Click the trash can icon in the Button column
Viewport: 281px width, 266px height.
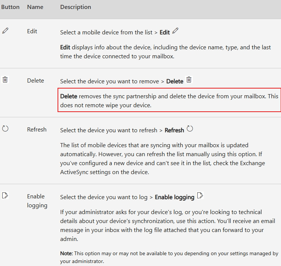point(5,80)
